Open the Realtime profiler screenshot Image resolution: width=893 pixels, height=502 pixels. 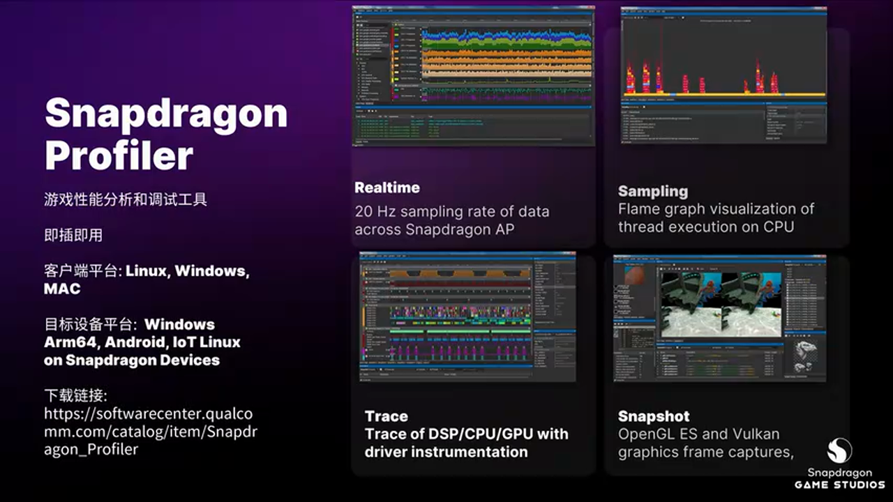473,75
